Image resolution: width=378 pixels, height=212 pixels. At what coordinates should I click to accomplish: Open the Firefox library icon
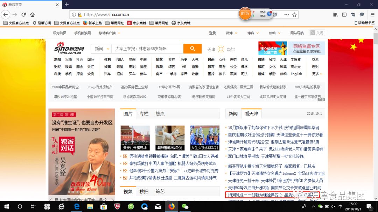pos(335,15)
